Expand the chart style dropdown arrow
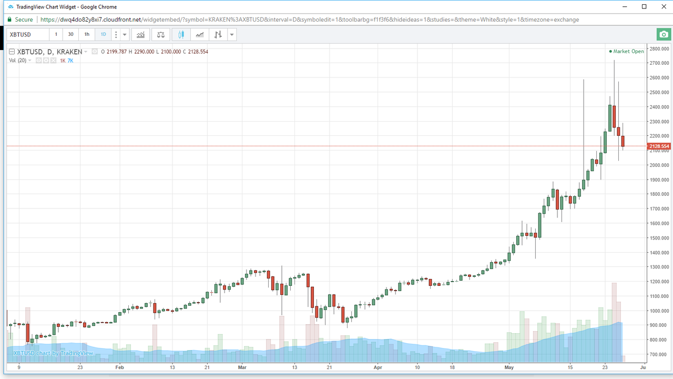The height and width of the screenshot is (379, 673). coord(232,35)
